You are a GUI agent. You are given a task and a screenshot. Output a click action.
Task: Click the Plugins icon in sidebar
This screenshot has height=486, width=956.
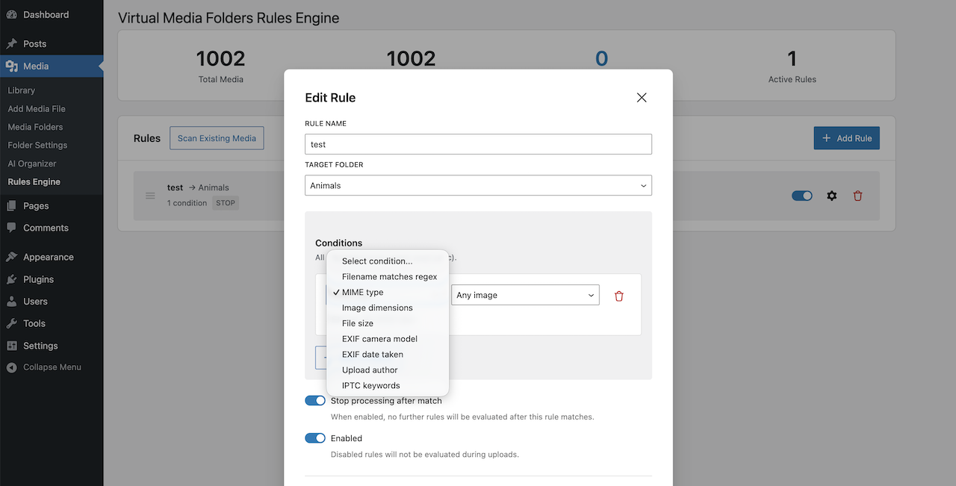(x=12, y=279)
